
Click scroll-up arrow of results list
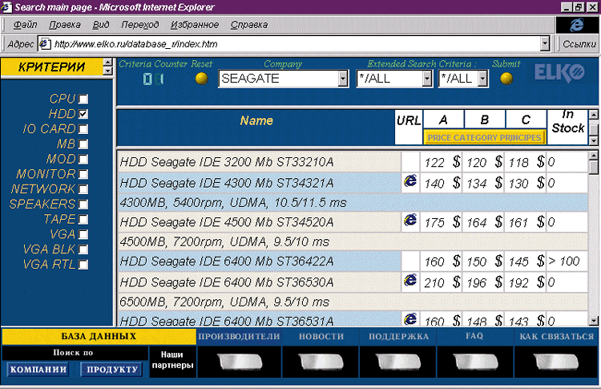(593, 156)
